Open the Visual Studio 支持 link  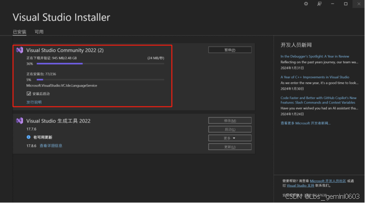pos(300,185)
